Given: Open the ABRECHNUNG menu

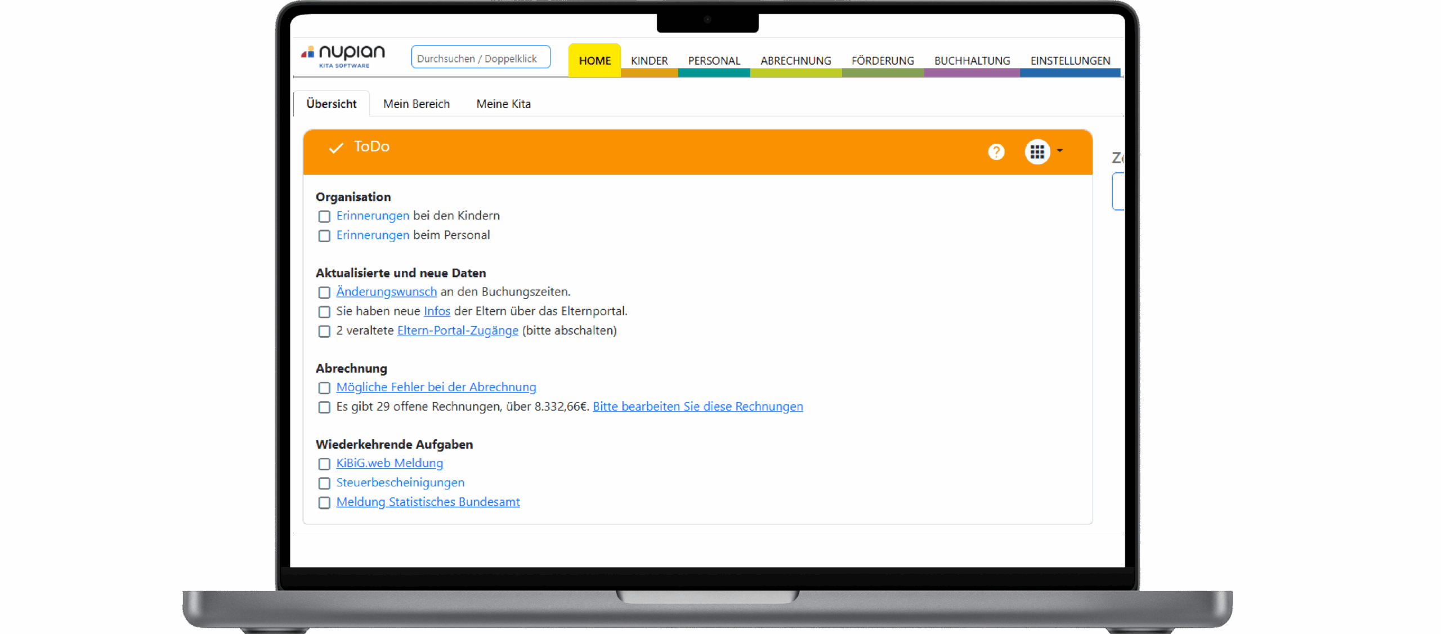Looking at the screenshot, I should pos(795,60).
